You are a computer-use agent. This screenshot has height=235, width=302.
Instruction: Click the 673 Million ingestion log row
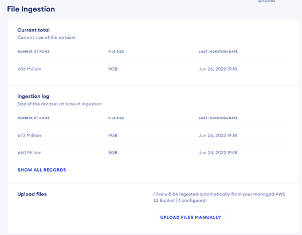[x=154, y=136]
